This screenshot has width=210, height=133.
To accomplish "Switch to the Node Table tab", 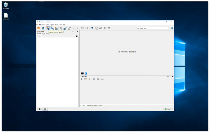I will coord(83,106).
